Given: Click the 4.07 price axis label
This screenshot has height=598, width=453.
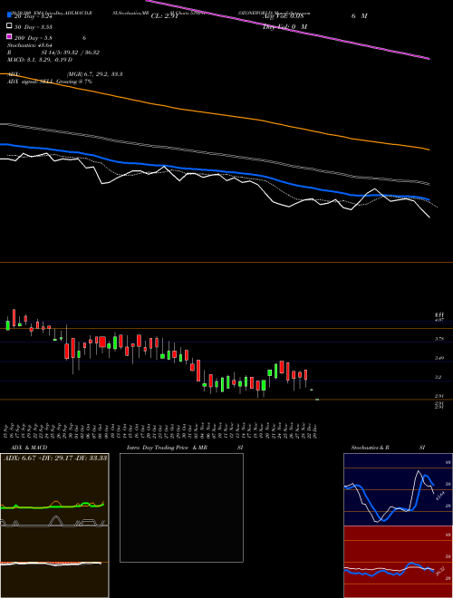Looking at the screenshot, I should click(x=439, y=321).
